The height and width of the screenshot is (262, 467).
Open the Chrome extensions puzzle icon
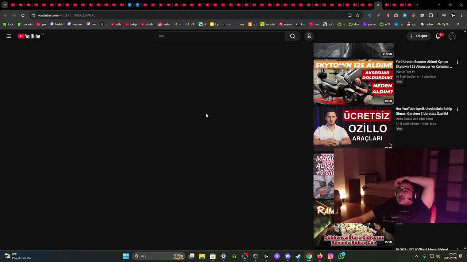tap(431, 15)
